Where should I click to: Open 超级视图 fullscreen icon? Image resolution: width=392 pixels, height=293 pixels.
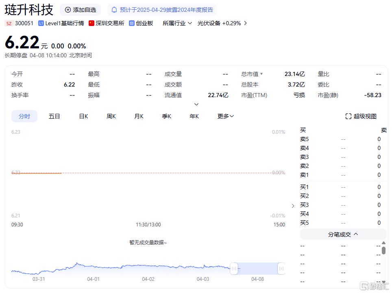(348, 116)
